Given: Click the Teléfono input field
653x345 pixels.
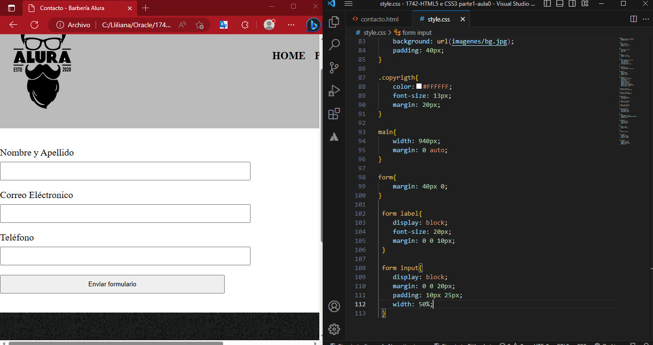Looking at the screenshot, I should pos(125,256).
